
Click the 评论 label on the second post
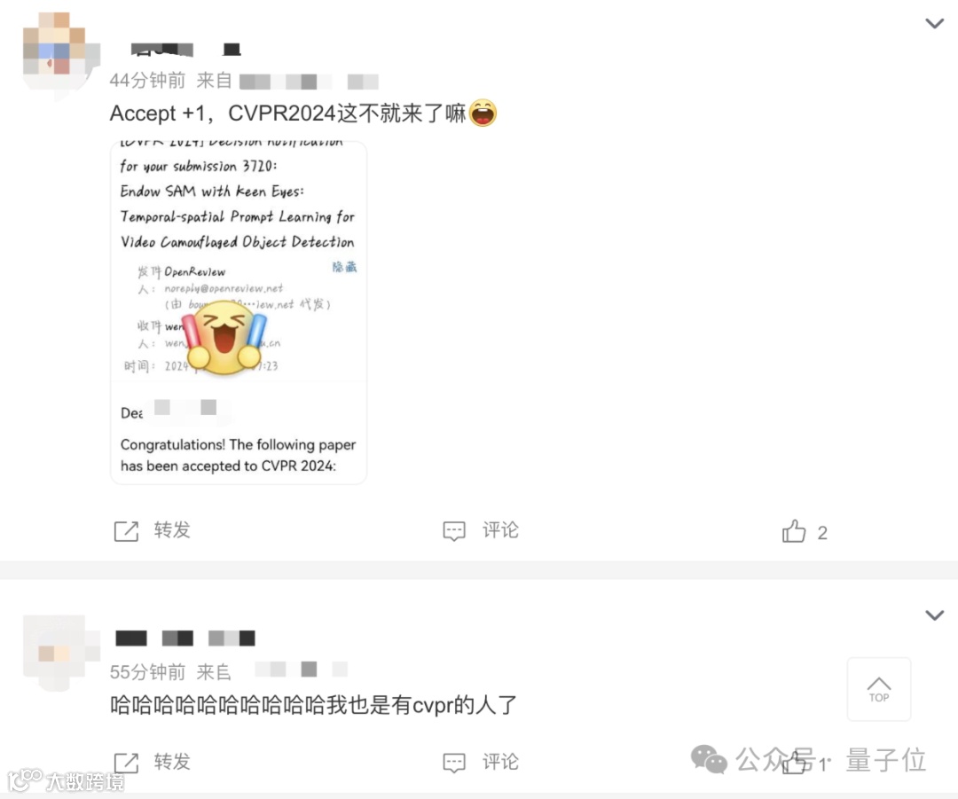[500, 762]
